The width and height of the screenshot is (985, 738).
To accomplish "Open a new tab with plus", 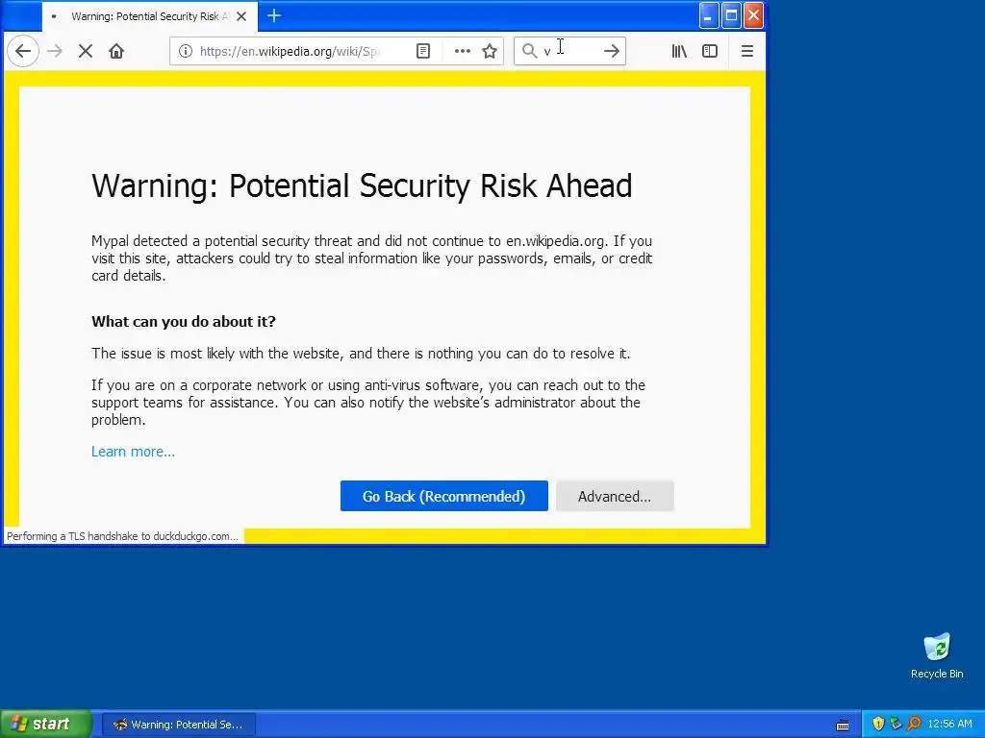I will pos(274,15).
